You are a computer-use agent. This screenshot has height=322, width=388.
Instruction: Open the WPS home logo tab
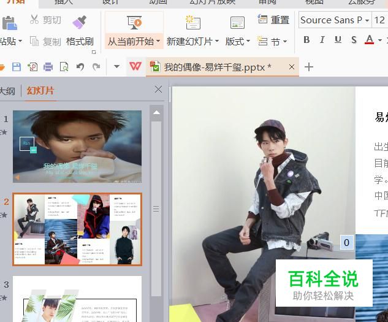134,67
